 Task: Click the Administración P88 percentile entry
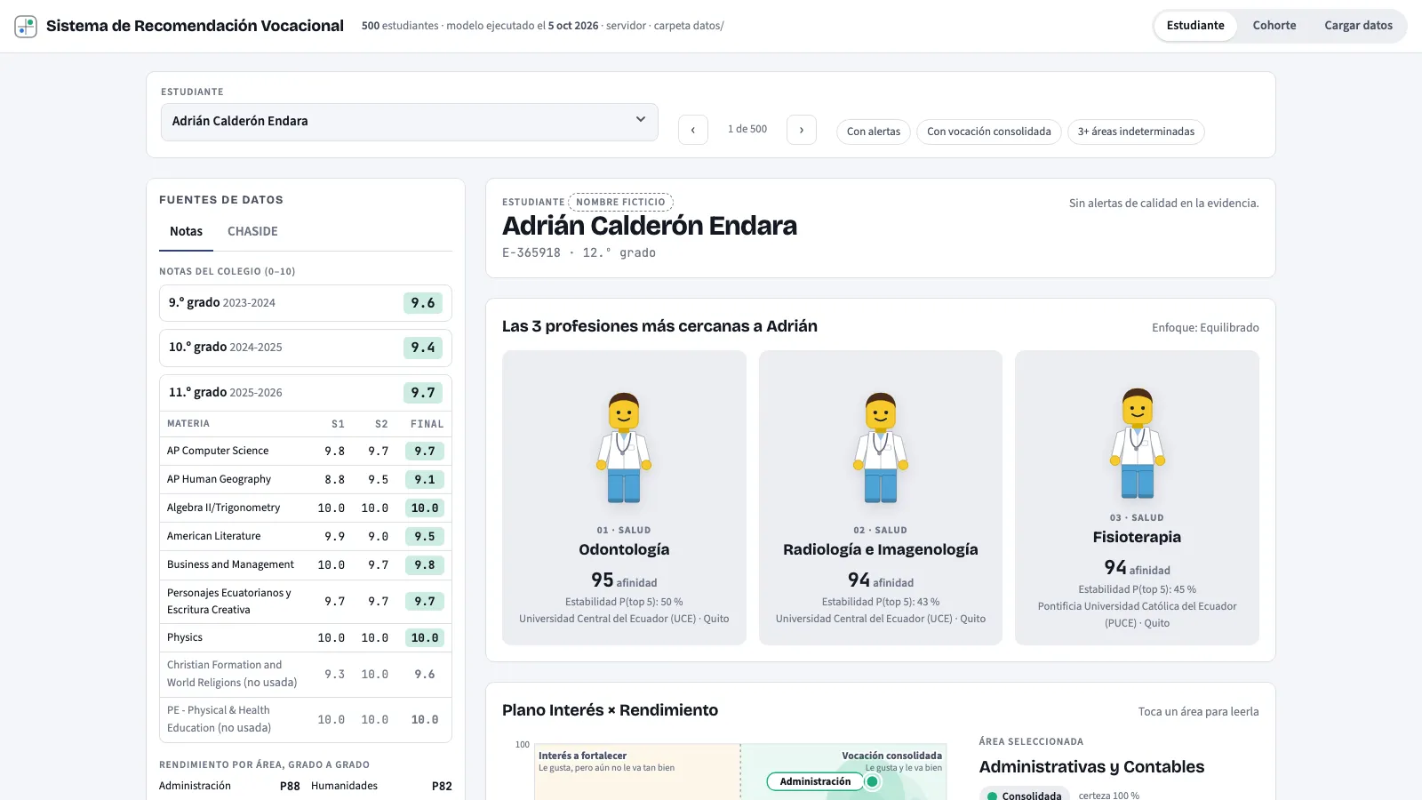(x=229, y=786)
